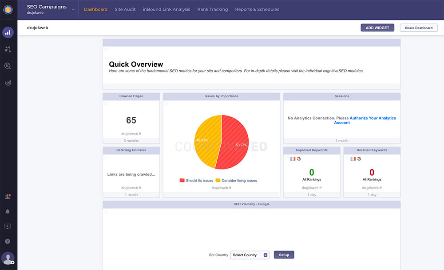The image size is (444, 270).
Task: Click the drujokweb breadcrumb title
Action: tap(38, 28)
